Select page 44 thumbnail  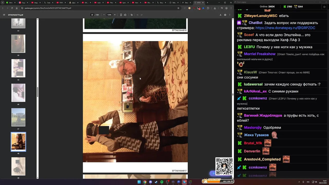pyautogui.click(x=18, y=44)
